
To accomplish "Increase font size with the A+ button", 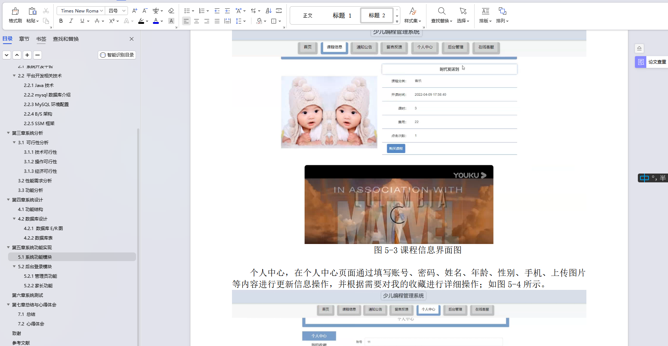I will [135, 11].
